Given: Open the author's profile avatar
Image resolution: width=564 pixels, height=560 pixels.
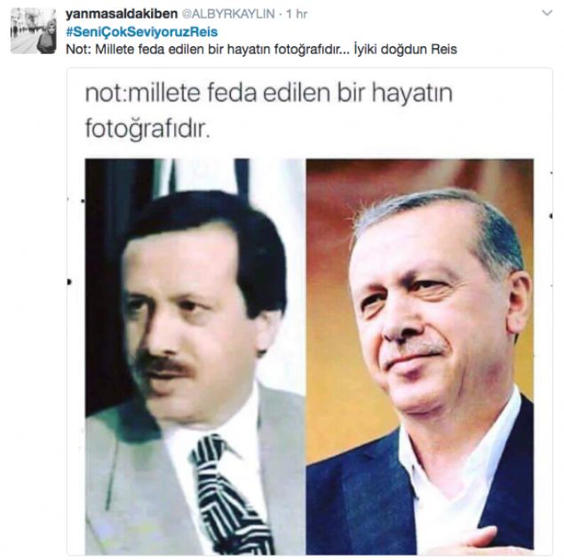Looking at the screenshot, I should tap(34, 31).
